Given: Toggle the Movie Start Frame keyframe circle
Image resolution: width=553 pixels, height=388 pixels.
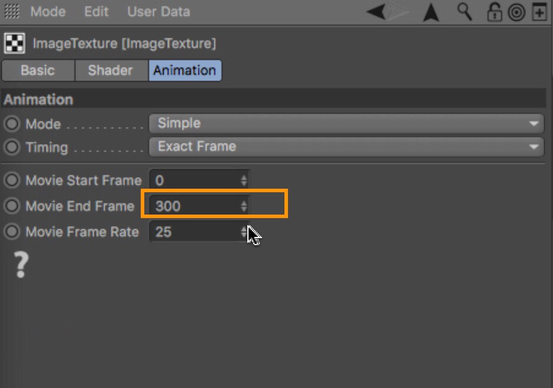Looking at the screenshot, I should coord(11,180).
